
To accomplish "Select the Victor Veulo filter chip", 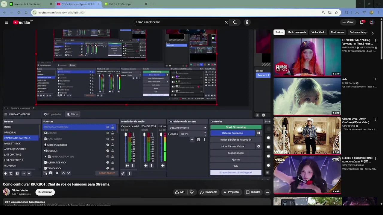I will click(x=318, y=32).
